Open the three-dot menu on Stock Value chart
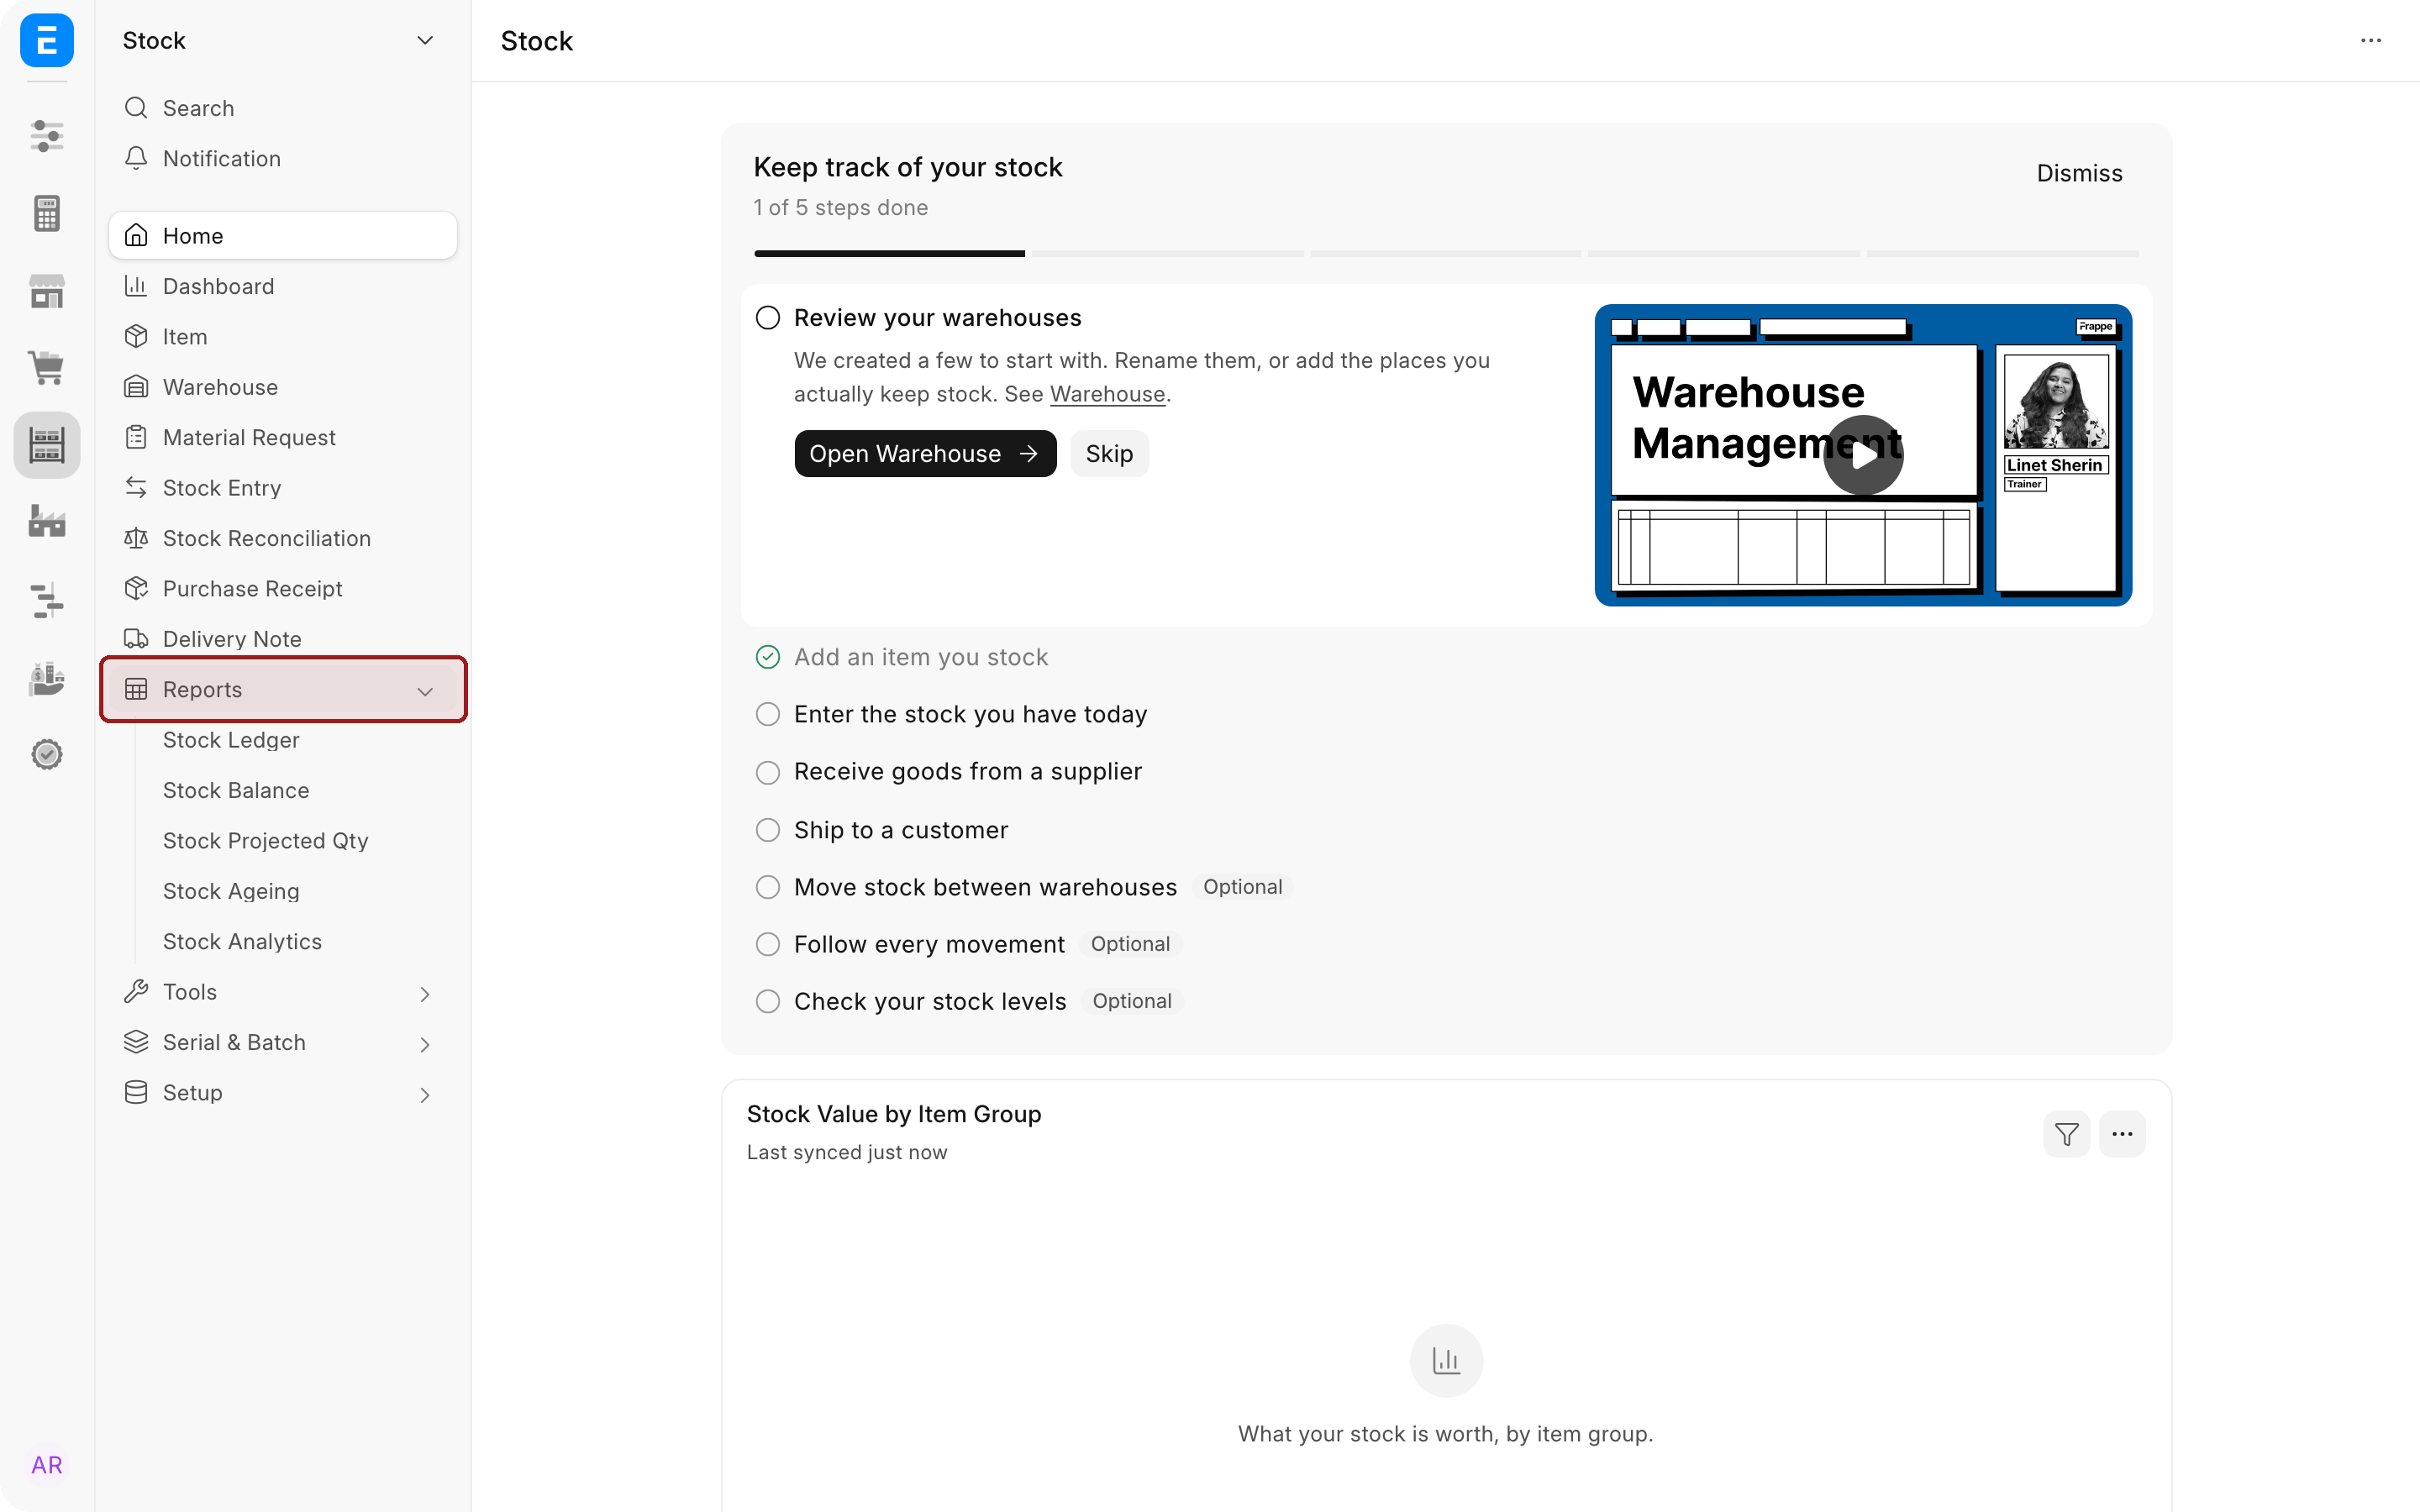This screenshot has height=1512, width=2420. [2122, 1134]
